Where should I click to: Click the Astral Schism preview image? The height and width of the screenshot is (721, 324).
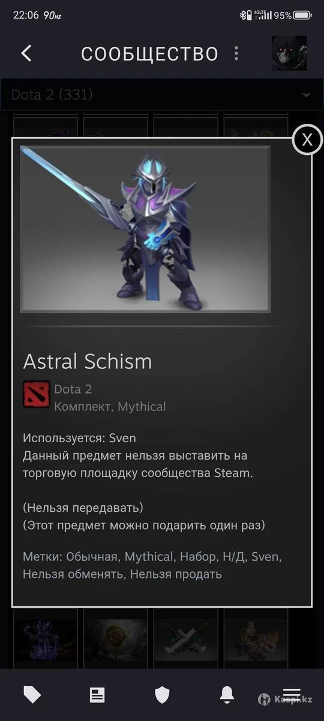coord(145,229)
